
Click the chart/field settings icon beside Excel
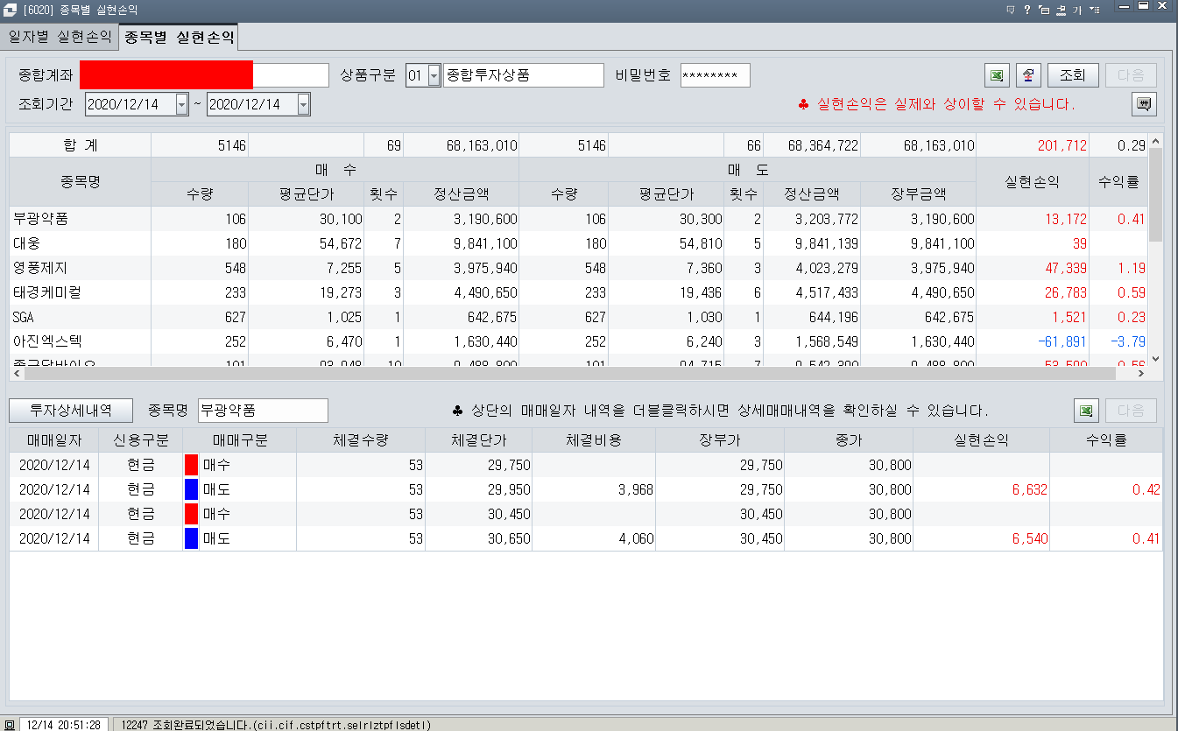1028,75
